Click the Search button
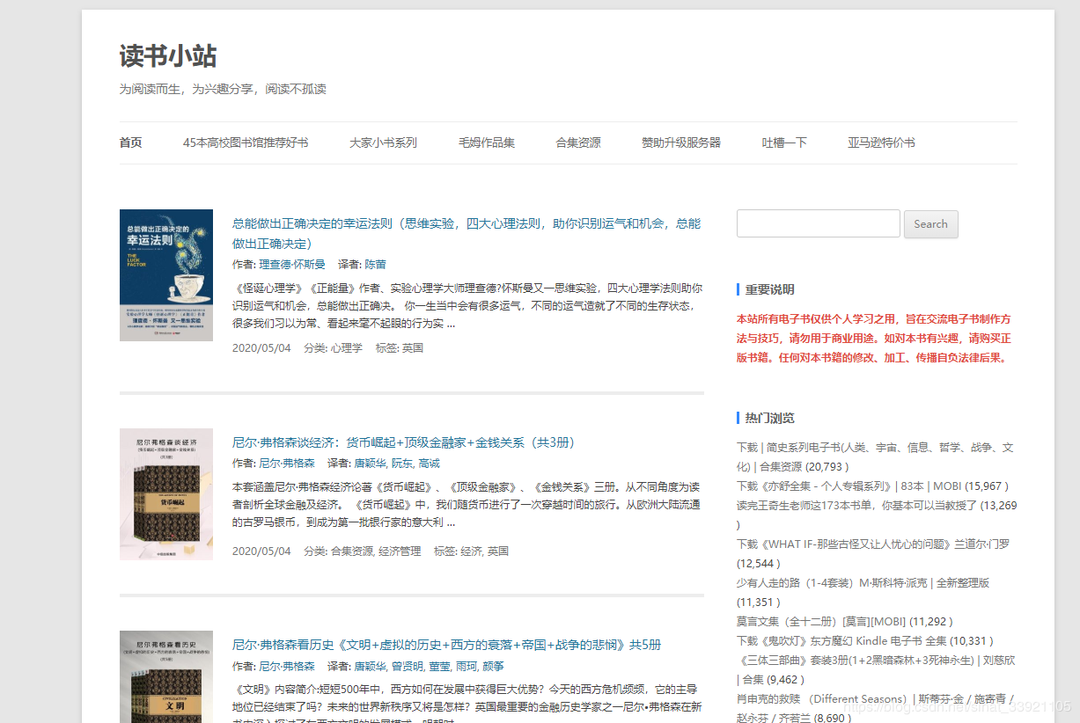This screenshot has height=723, width=1080. (930, 223)
